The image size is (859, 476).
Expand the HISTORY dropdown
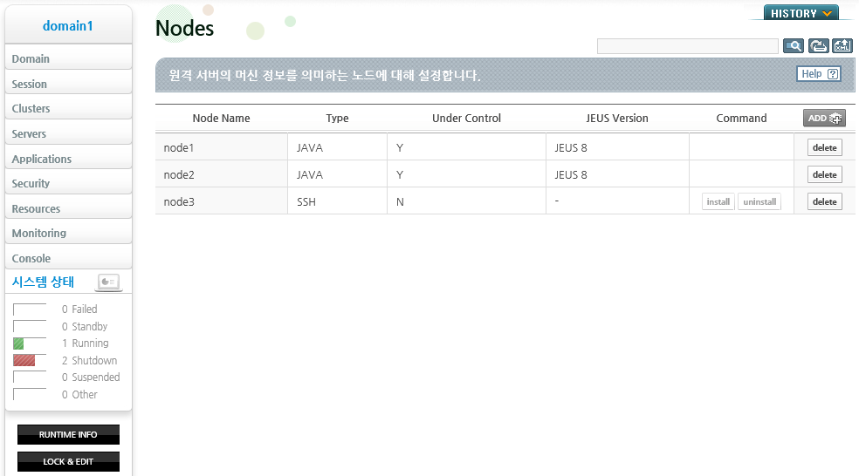(801, 13)
